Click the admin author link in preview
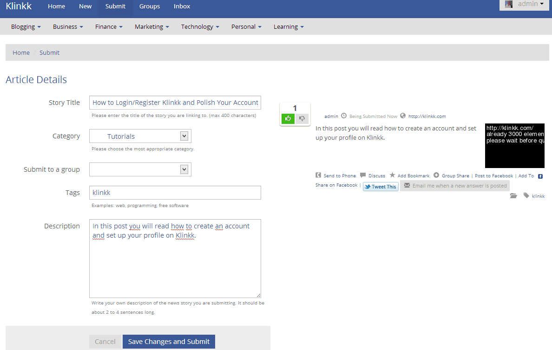The height and width of the screenshot is (350, 552). 331,116
